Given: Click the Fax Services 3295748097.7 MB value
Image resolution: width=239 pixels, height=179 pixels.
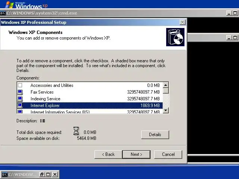Looking at the screenshot, I should coord(143,92).
